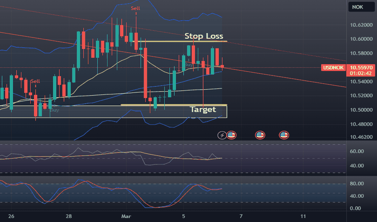
Task: Click the 26 date on time axis
Action: click(11, 216)
